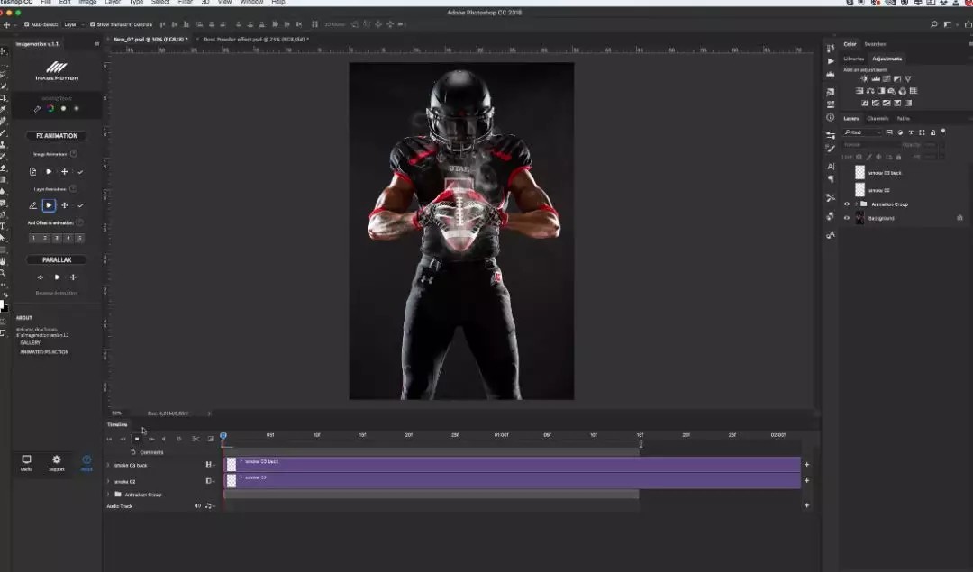Switch to the Libraries tab
The image size is (973, 572).
(854, 59)
